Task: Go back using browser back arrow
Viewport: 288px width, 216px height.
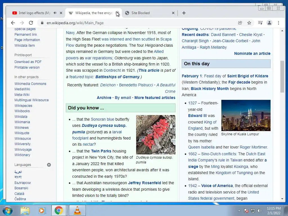Action: (13, 23)
